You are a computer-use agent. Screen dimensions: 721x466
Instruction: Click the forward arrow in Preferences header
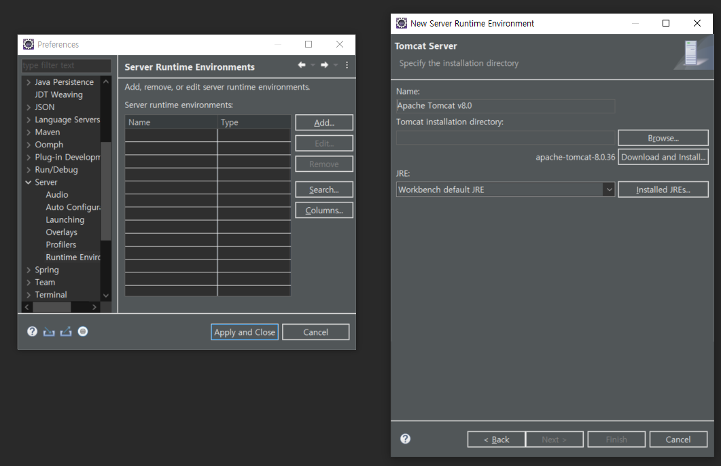pyautogui.click(x=324, y=65)
